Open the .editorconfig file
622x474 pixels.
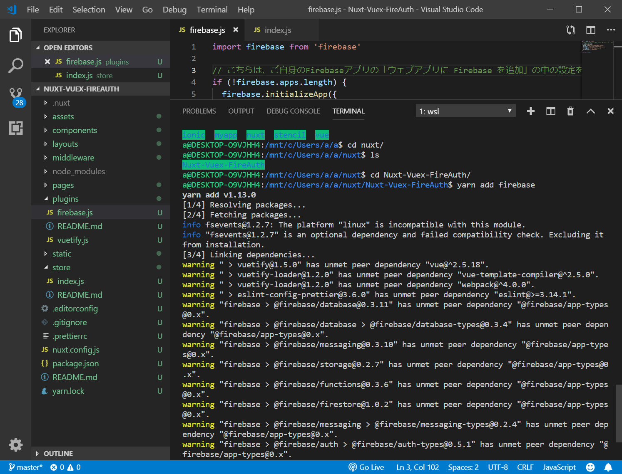click(100, 309)
